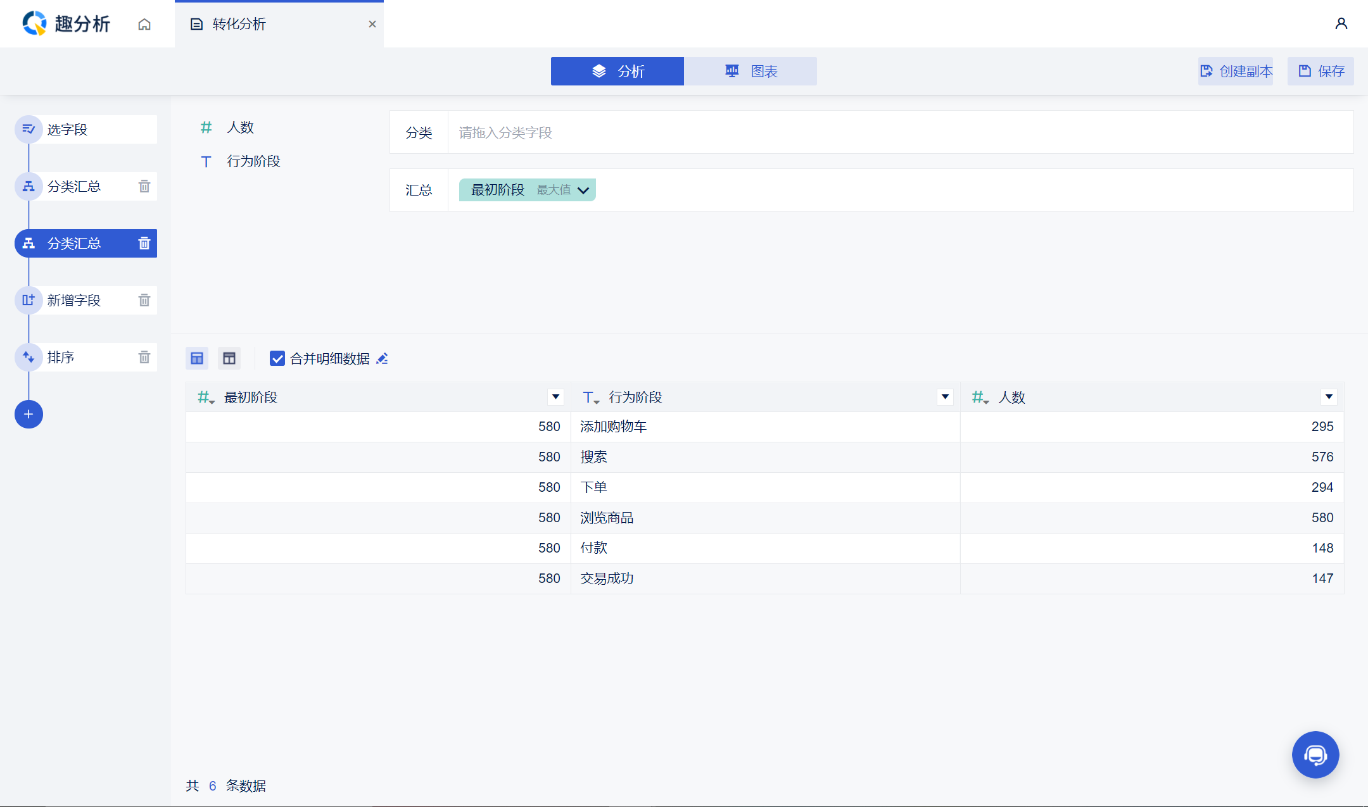This screenshot has height=807, width=1368.
Task: Click the 创建副本 button
Action: [x=1236, y=71]
